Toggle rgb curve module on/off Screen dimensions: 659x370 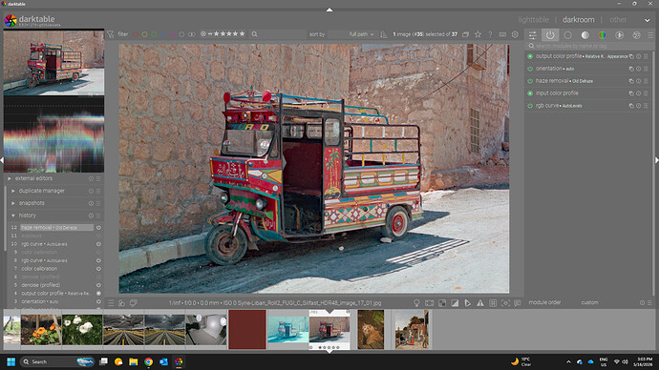pyautogui.click(x=530, y=106)
